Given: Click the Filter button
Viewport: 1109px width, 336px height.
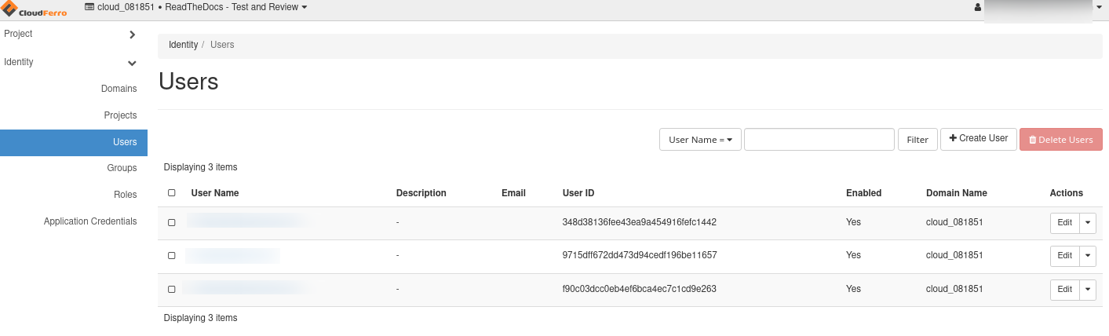Looking at the screenshot, I should tap(917, 140).
